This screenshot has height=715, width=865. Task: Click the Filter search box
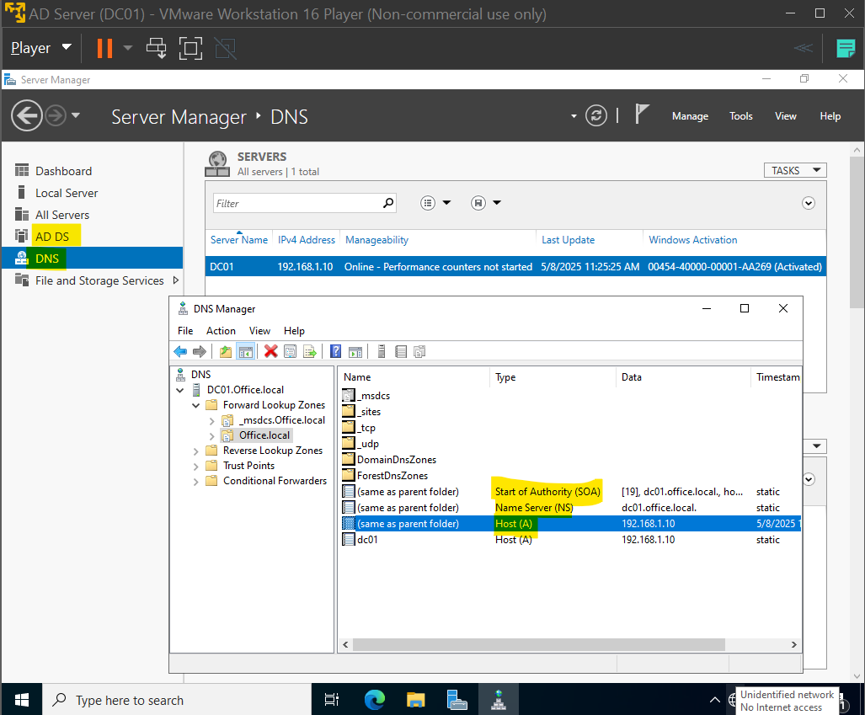pyautogui.click(x=305, y=203)
